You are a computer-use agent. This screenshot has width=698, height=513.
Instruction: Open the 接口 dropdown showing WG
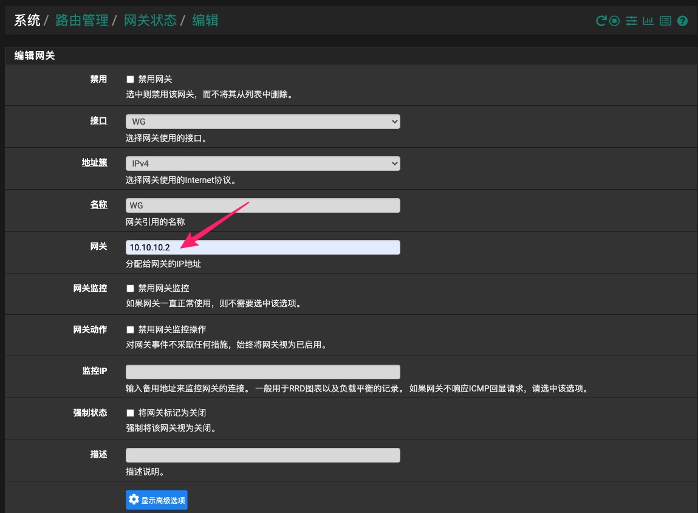coord(262,122)
